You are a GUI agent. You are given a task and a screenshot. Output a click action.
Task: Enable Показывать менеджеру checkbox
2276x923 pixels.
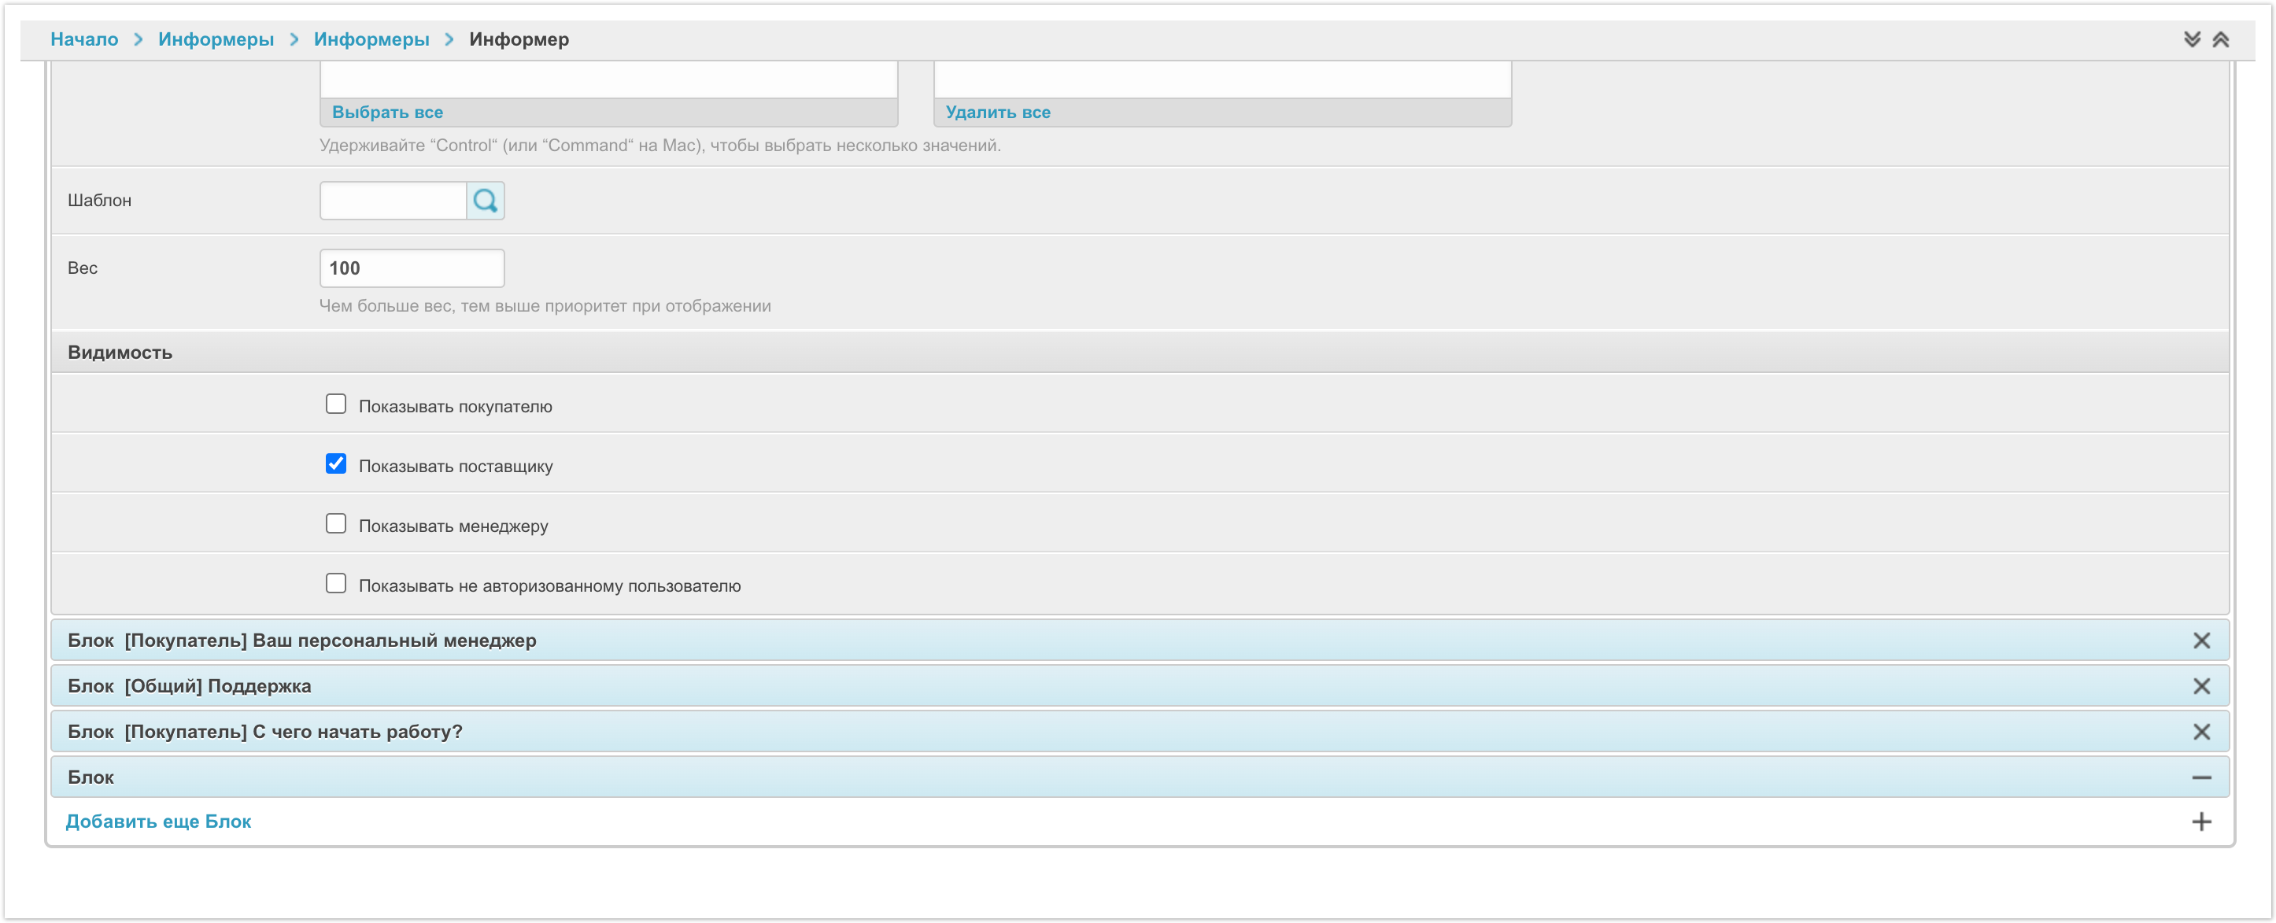336,524
